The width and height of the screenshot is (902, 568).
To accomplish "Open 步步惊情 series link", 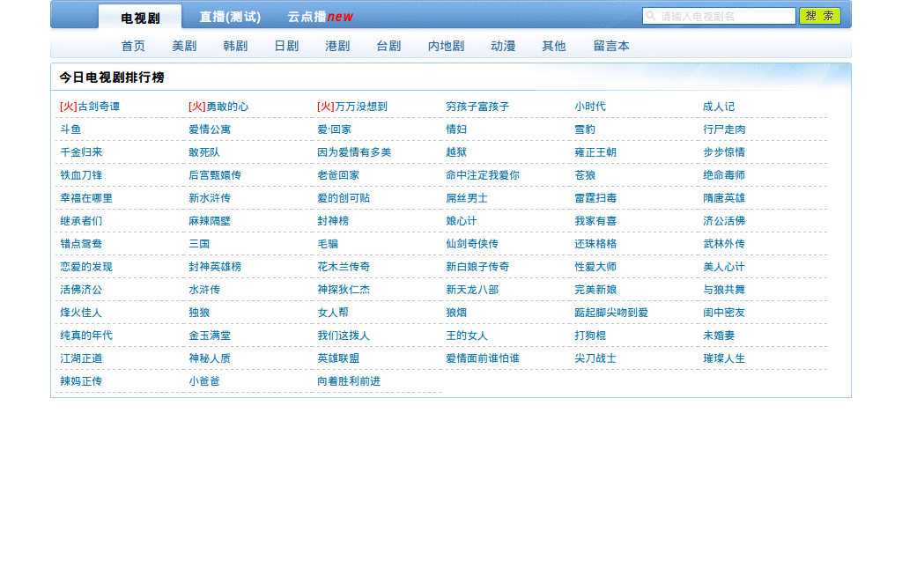I will point(724,152).
